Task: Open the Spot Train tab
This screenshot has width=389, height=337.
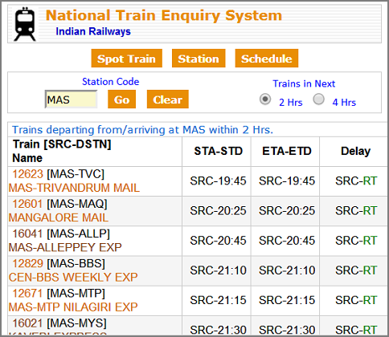Action: tap(126, 59)
